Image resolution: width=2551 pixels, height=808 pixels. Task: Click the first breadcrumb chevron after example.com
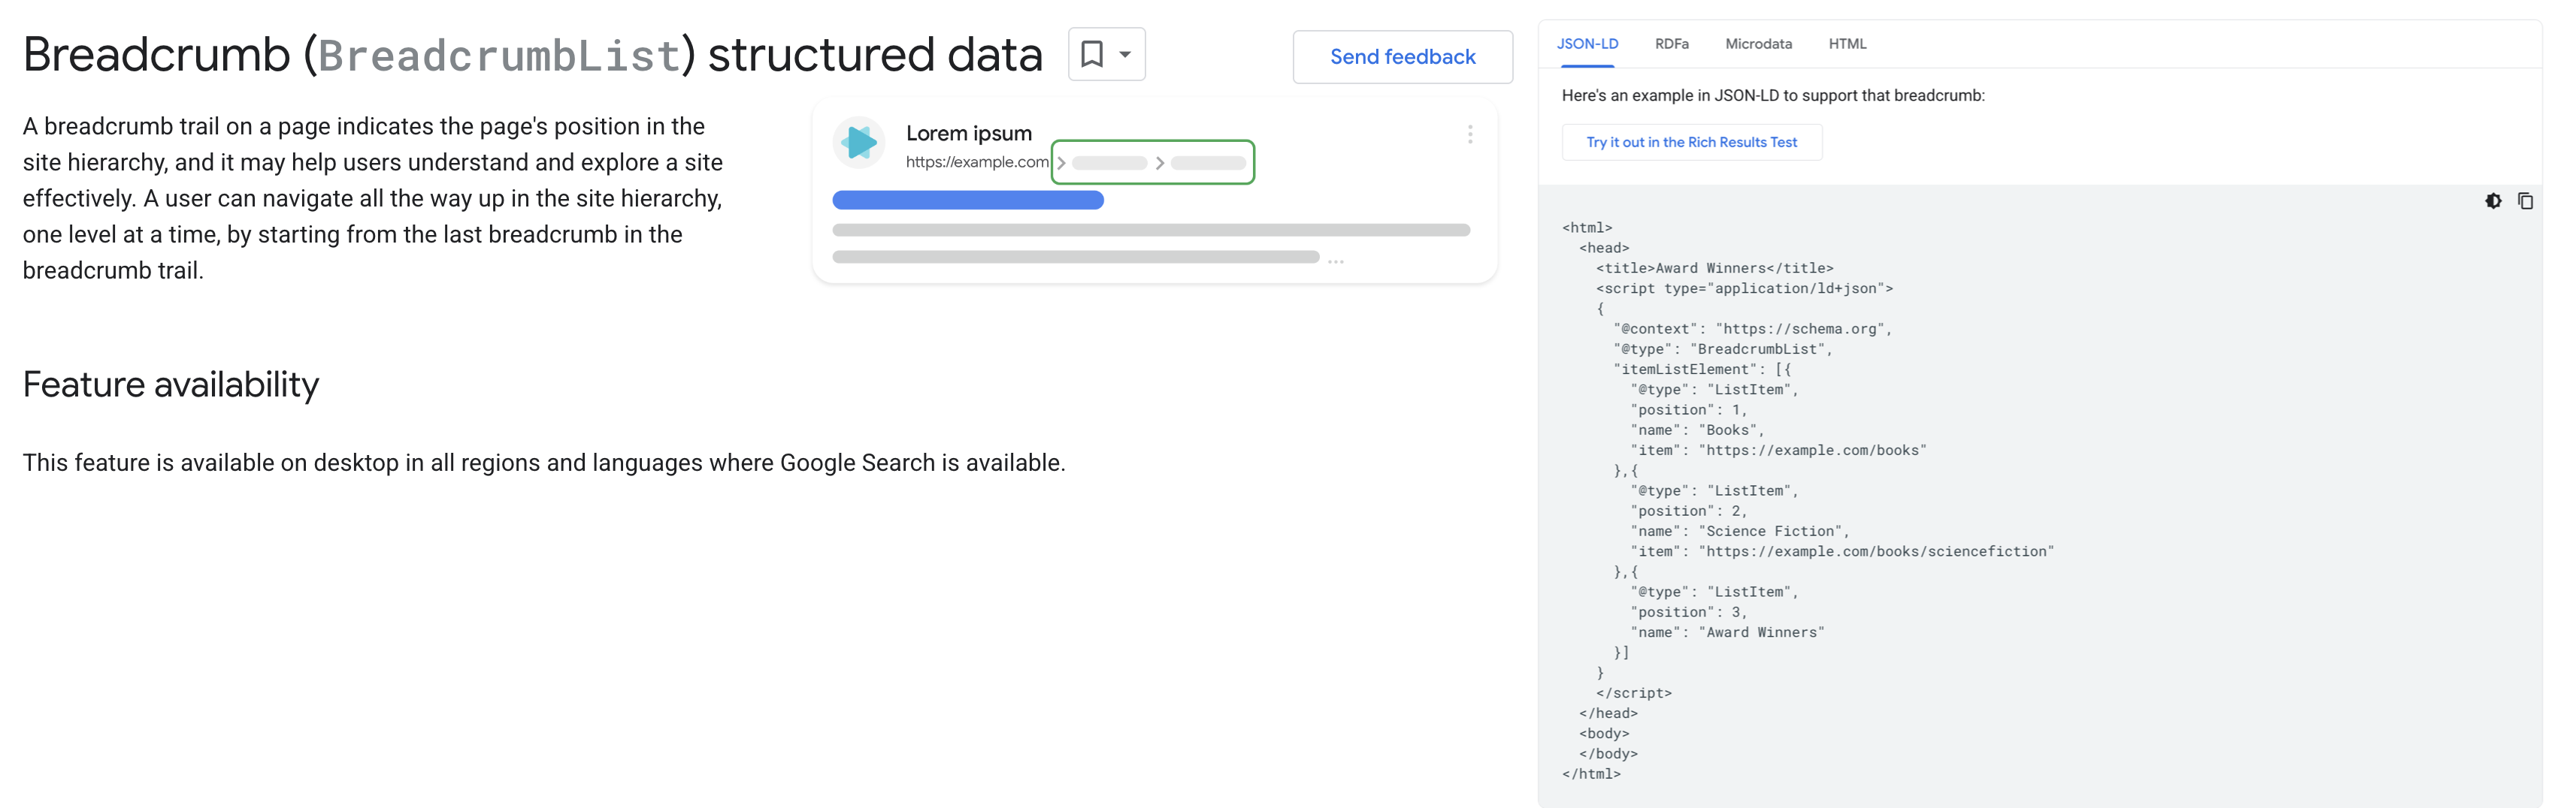coord(1061,163)
